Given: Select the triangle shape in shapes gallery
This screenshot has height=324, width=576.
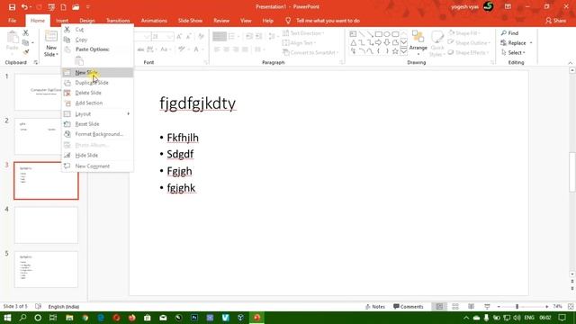Looking at the screenshot, I should (353, 43).
